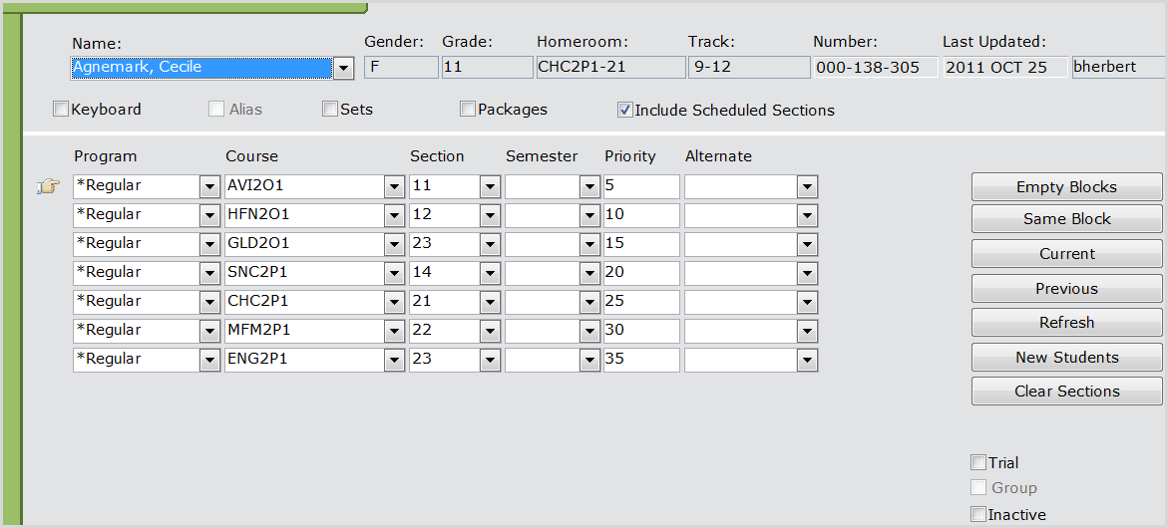Check the Packages option

[x=468, y=110]
